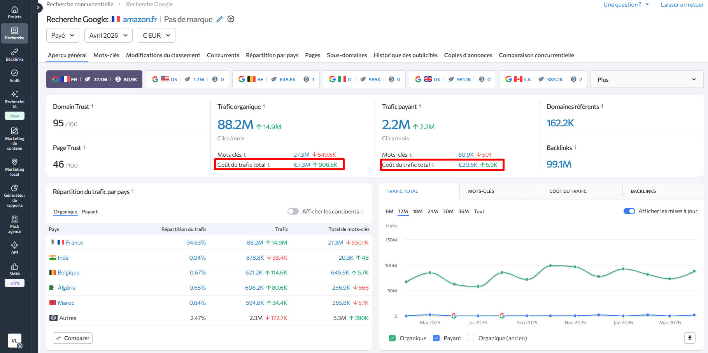Open the VL user avatar menu
This screenshot has height=353, width=708.
tap(14, 341)
